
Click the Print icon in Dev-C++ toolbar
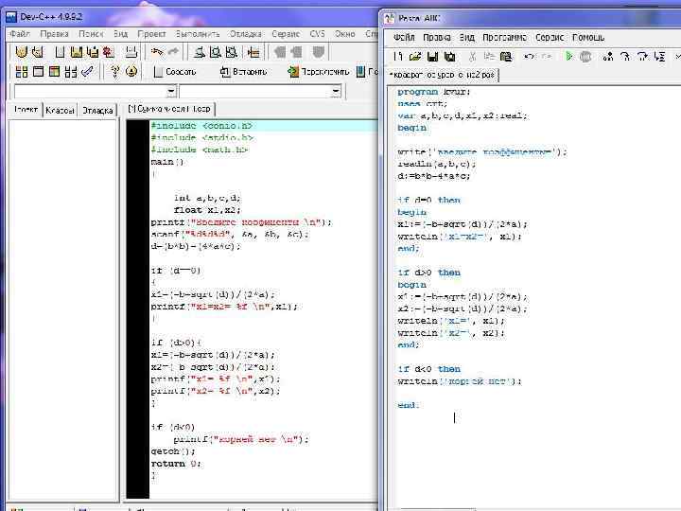click(131, 52)
